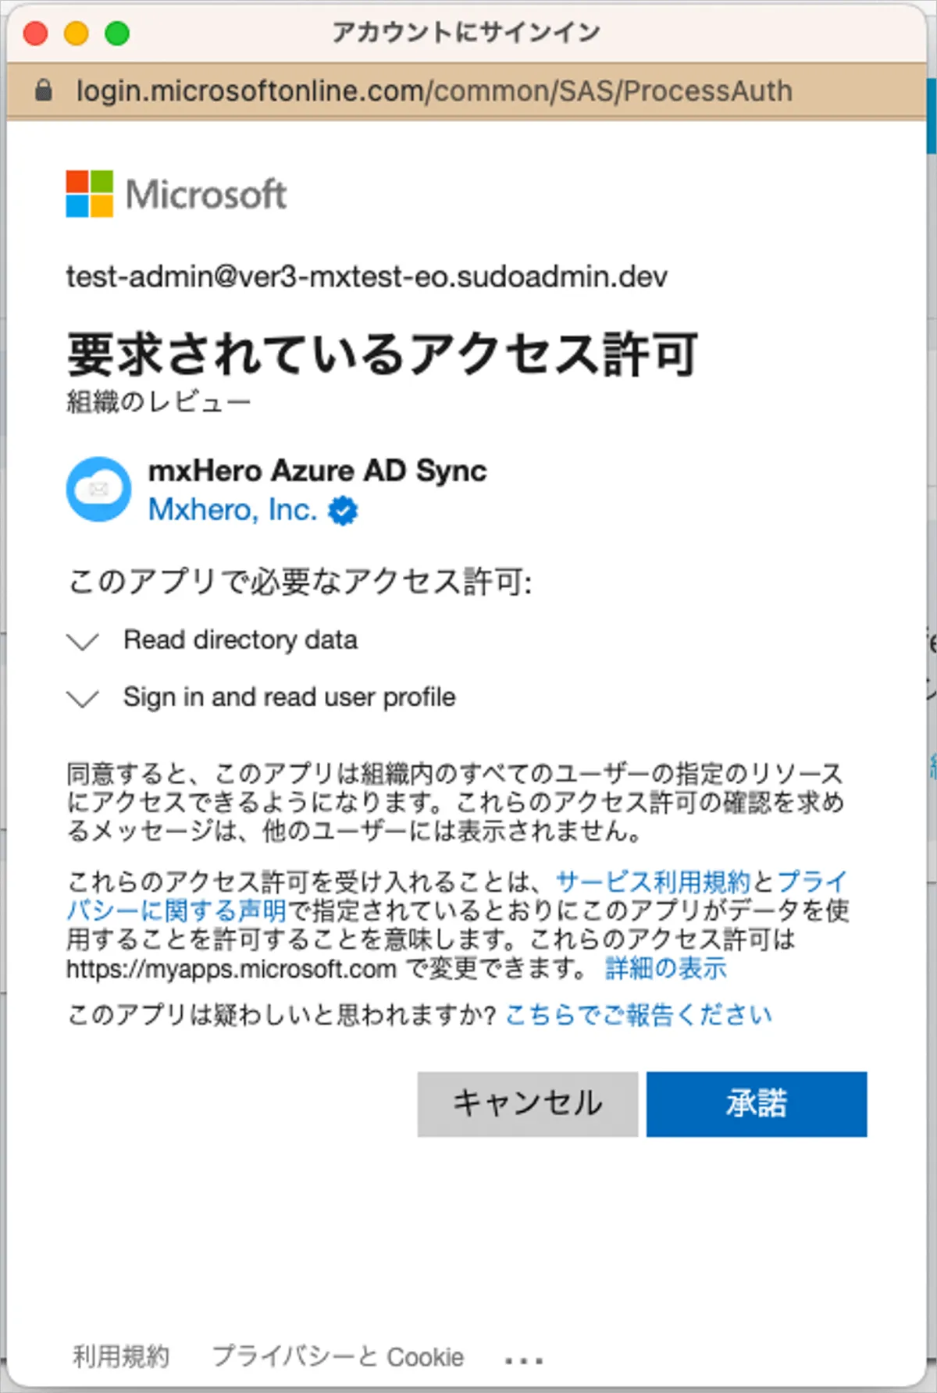
Task: Maximize window with the green button
Action: click(x=117, y=34)
